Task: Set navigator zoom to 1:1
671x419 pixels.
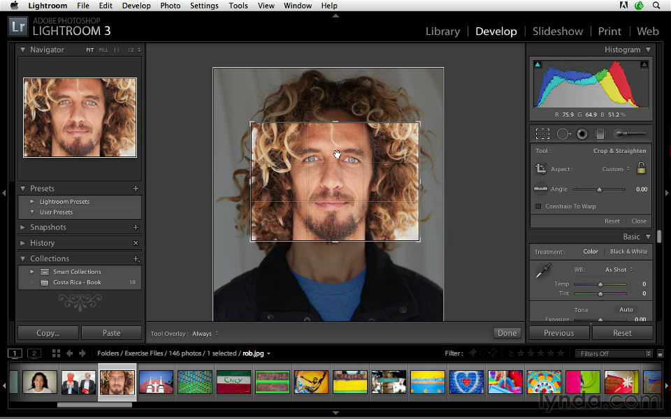Action: [117, 50]
